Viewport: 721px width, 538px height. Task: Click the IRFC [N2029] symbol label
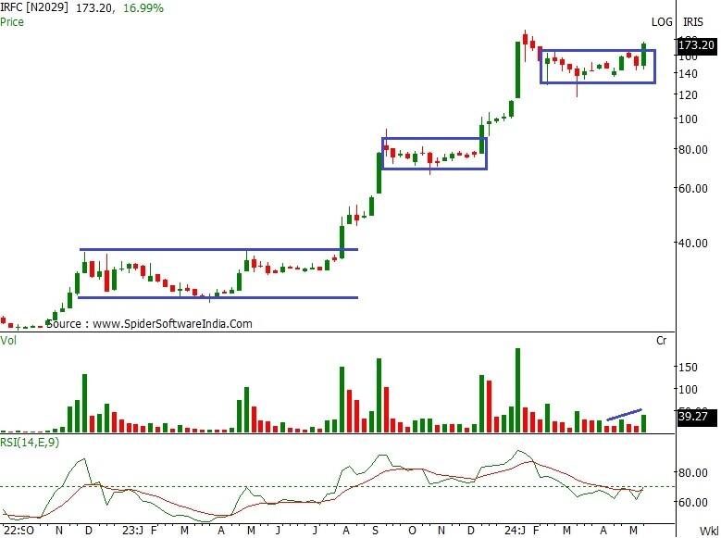pos(34,7)
